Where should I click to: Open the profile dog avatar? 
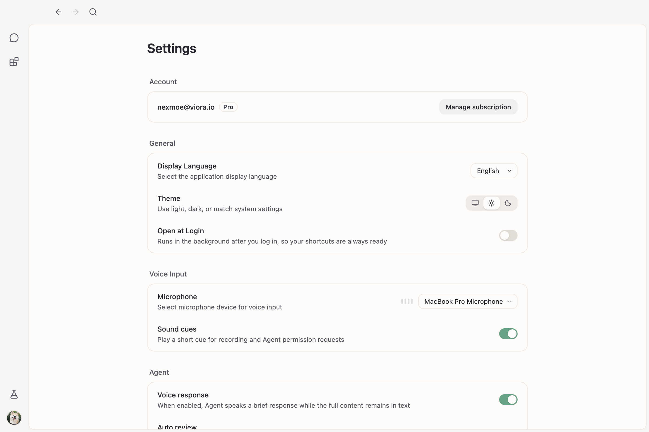tap(14, 418)
